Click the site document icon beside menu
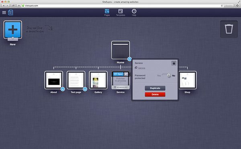Image resolution: width=241 pixels, height=149 pixels. [x=10, y=12]
